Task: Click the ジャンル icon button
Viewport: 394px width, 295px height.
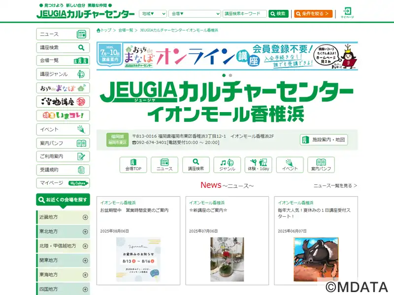Action: point(227,165)
